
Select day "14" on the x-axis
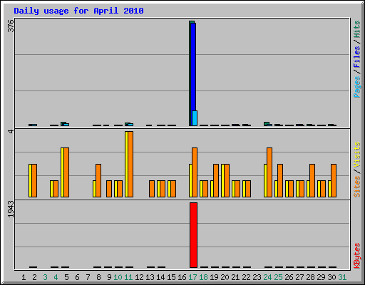[x=160, y=277]
